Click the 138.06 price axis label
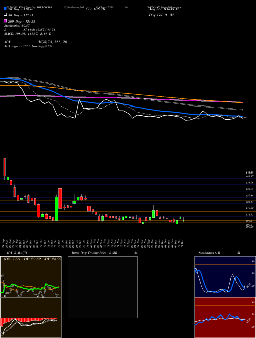This screenshot has width=256, height=338. (x=251, y=183)
